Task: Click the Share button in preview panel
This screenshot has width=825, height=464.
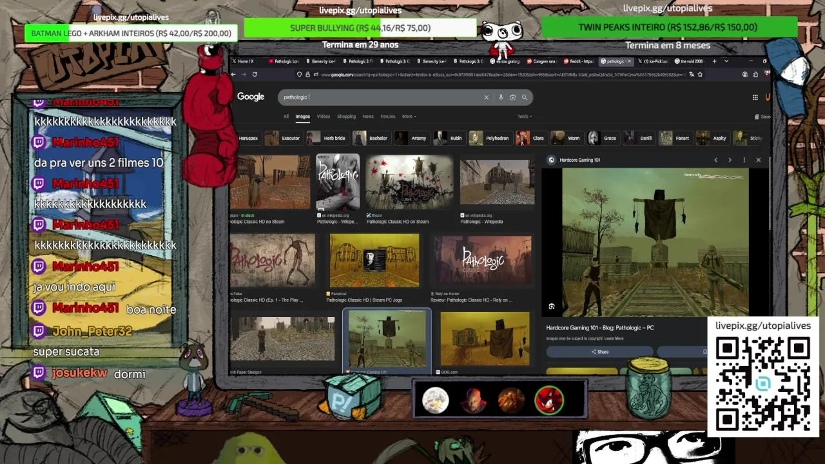Action: click(x=599, y=351)
